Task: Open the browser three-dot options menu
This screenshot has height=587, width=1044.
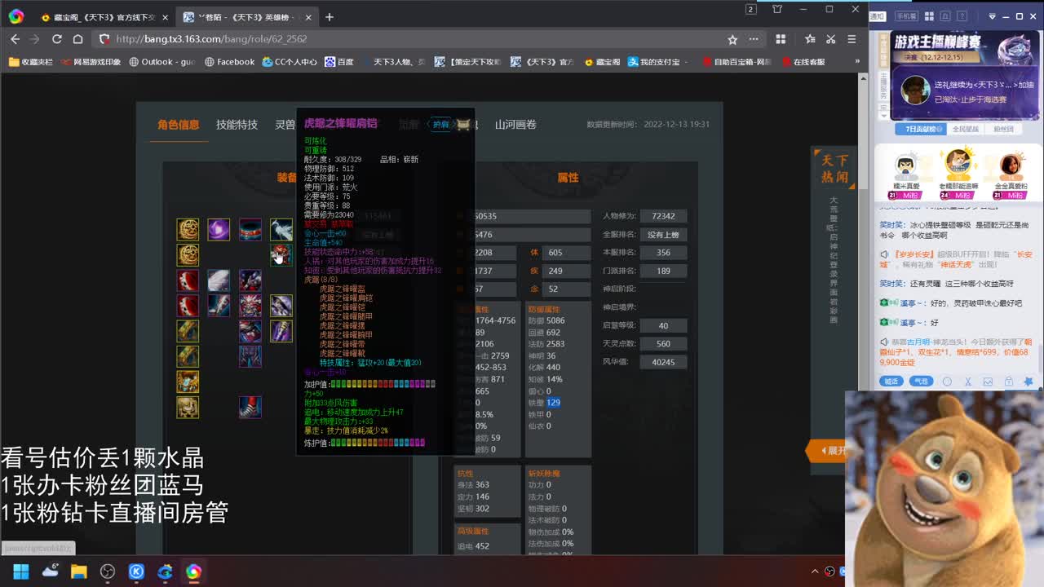Action: click(x=753, y=38)
